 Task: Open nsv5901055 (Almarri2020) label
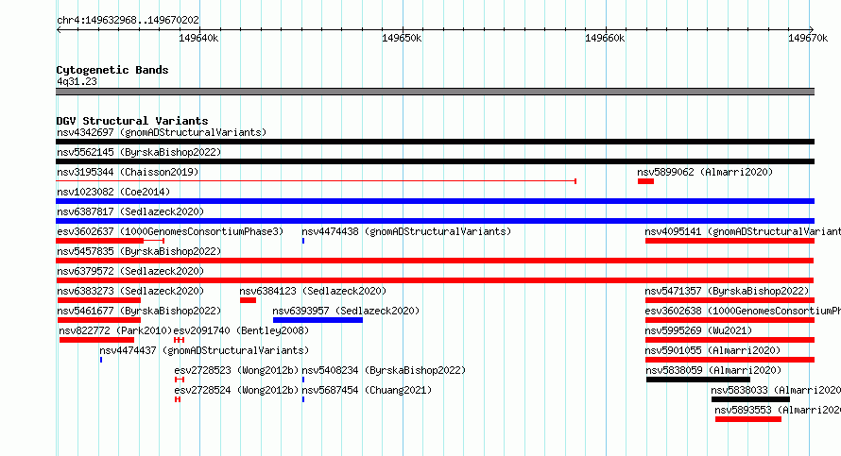click(712, 350)
